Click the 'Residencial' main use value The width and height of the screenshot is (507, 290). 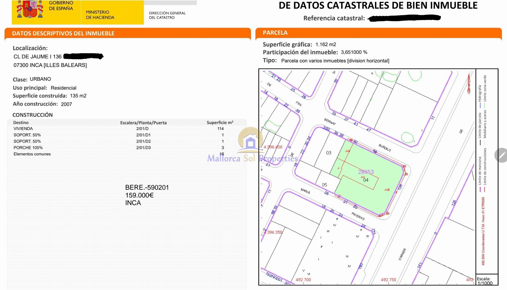pyautogui.click(x=63, y=88)
